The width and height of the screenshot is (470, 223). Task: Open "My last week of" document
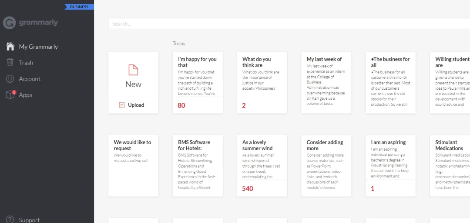click(326, 83)
